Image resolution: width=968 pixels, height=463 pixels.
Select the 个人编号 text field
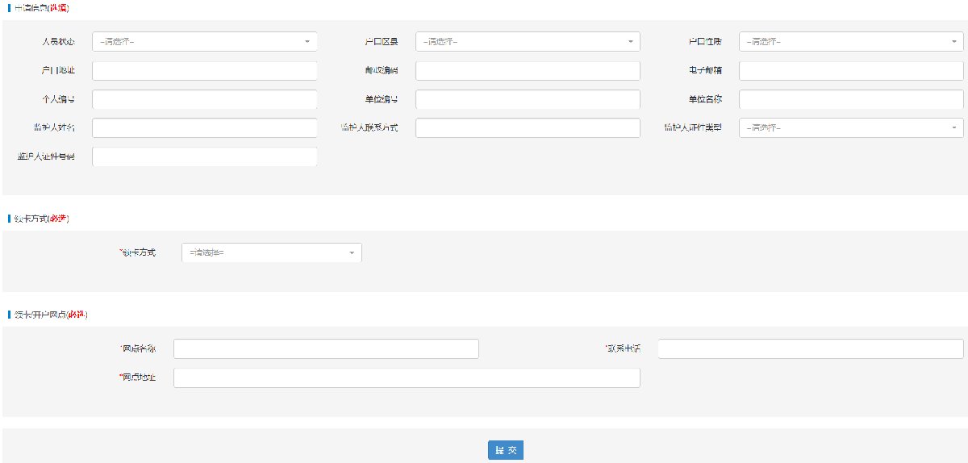(x=205, y=99)
